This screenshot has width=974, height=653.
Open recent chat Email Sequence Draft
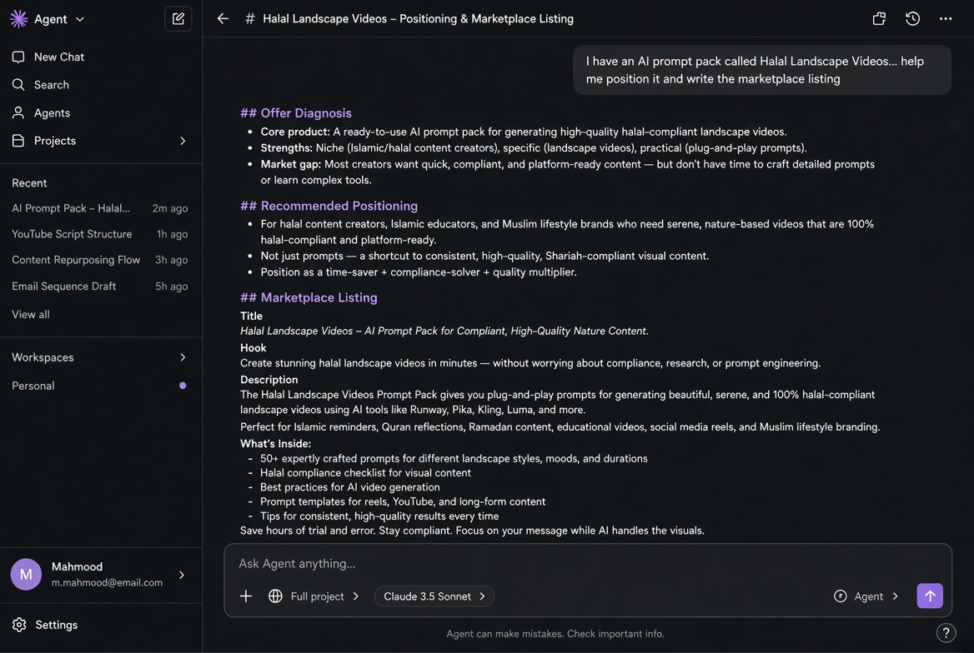(x=99, y=287)
